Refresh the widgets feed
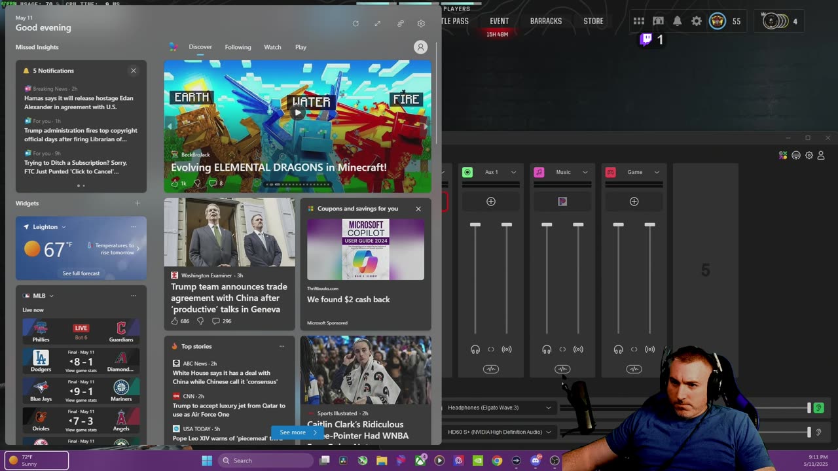The image size is (838, 471). click(355, 24)
